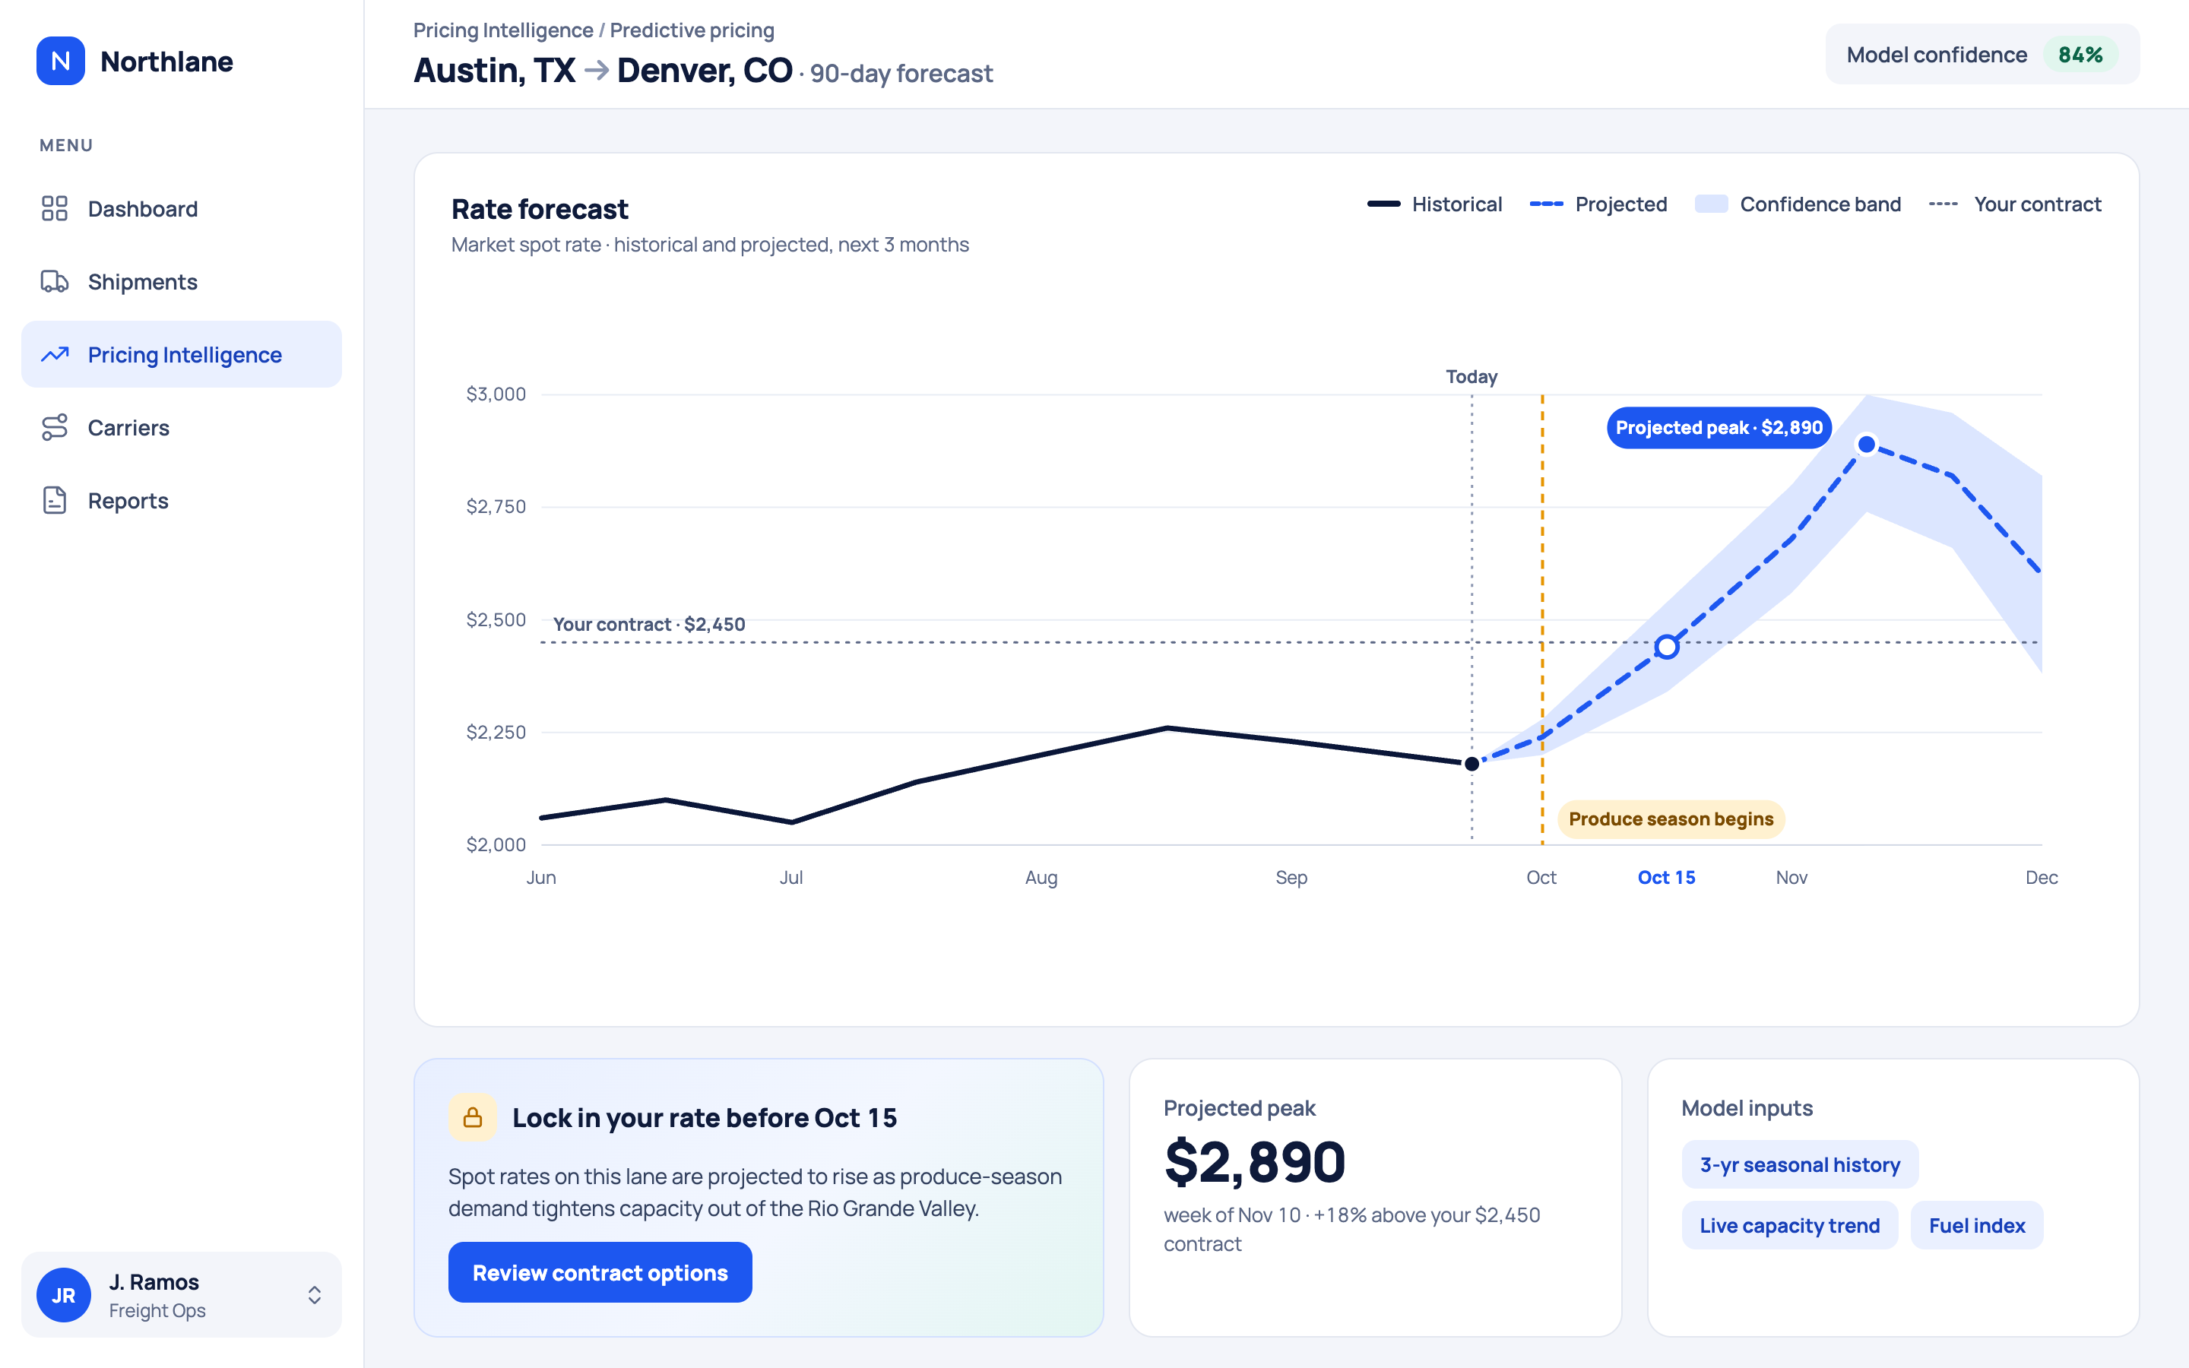Select the 3-yr seasonal history chip
Viewport: 2189px width, 1368px height.
(x=1800, y=1164)
